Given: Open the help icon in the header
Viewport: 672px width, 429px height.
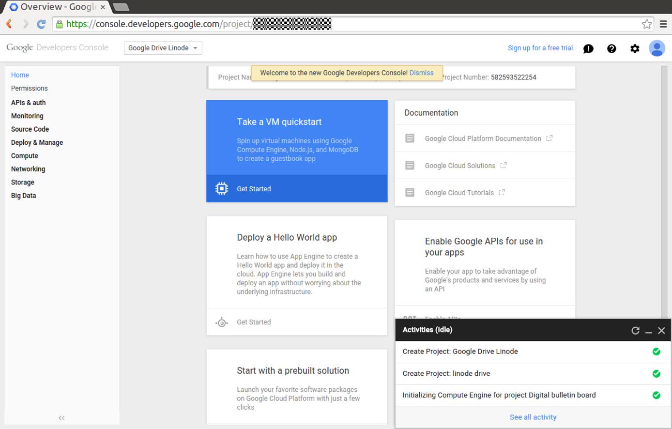Looking at the screenshot, I should [611, 48].
